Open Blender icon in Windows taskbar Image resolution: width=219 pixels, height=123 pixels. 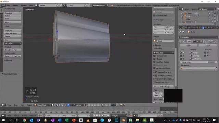(123, 120)
